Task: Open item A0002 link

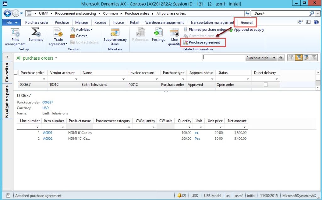Action: point(47,139)
